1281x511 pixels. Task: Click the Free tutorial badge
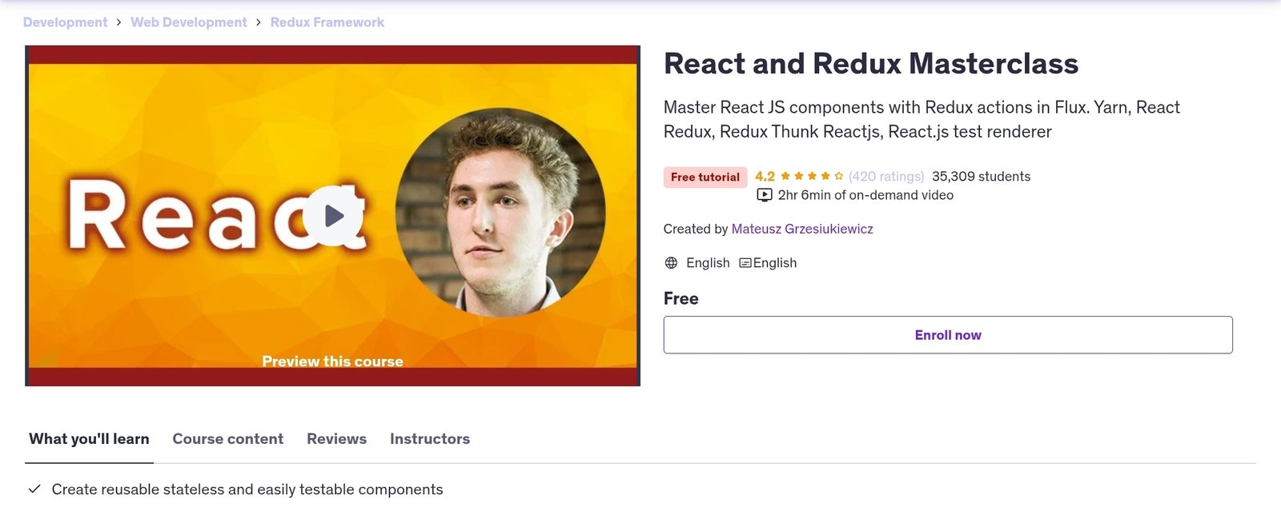(705, 178)
